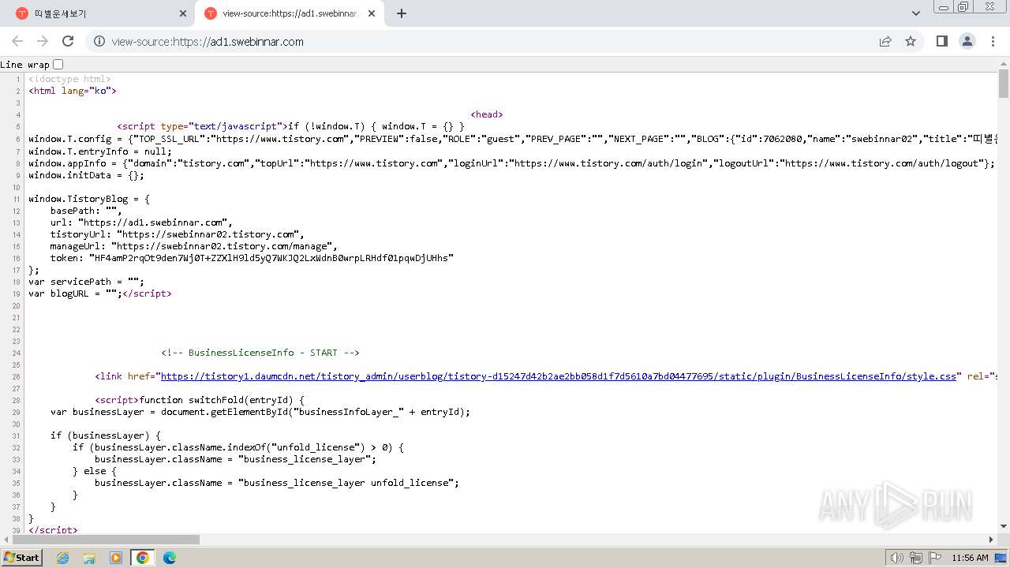Click the 'var servicePath = "";' line
This screenshot has height=568, width=1010.
tap(87, 282)
